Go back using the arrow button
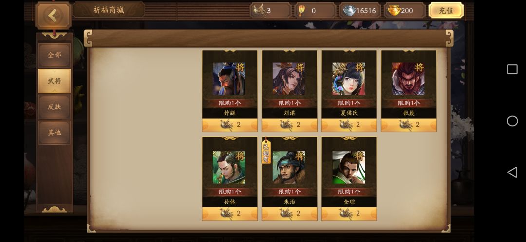Viewport: 526px width, 242px height. point(53,15)
